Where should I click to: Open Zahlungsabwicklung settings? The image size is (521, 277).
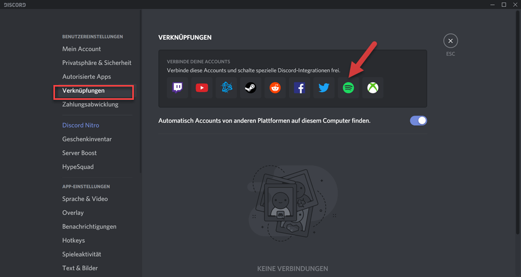click(x=90, y=104)
